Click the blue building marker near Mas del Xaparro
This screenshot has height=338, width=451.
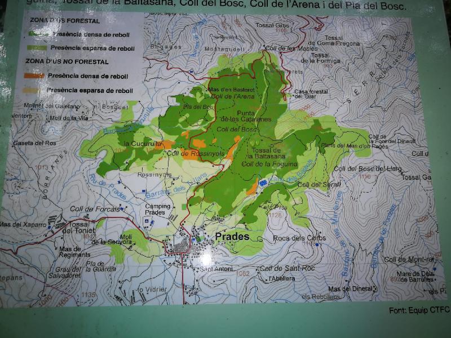point(50,228)
